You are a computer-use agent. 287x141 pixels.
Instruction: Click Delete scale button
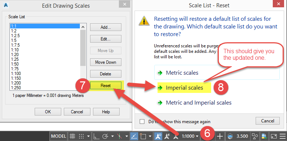(x=106, y=74)
